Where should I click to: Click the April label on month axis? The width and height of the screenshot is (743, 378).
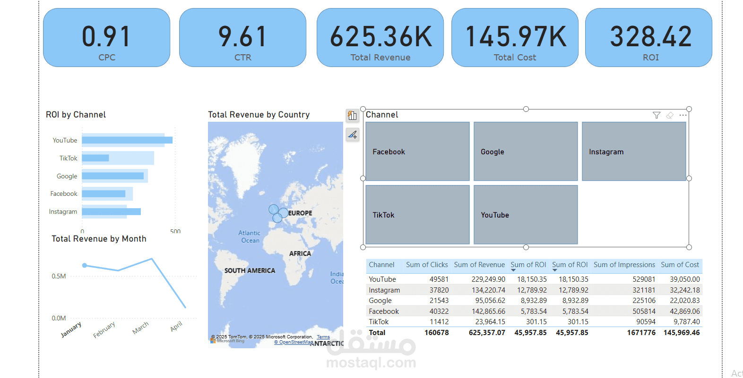[176, 327]
